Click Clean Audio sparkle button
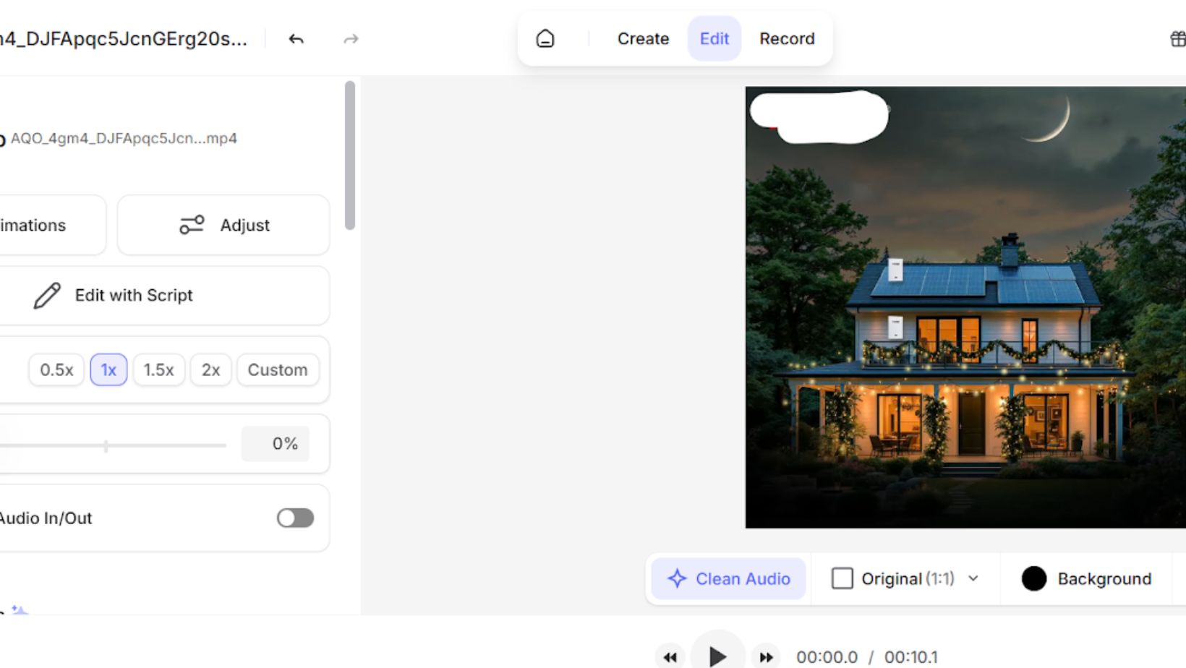 728,578
